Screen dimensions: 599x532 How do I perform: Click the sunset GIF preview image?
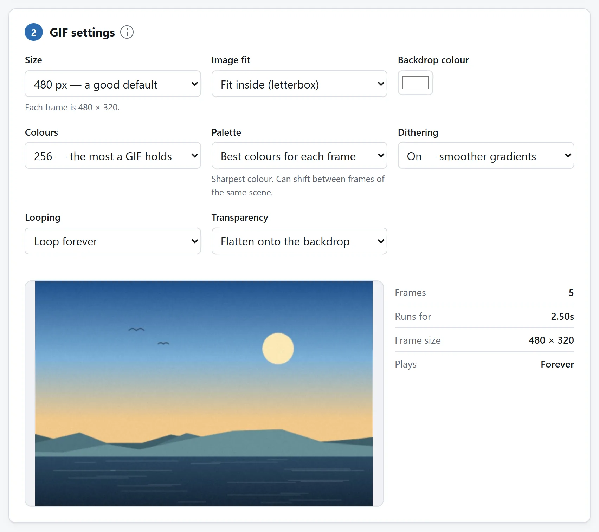[204, 394]
